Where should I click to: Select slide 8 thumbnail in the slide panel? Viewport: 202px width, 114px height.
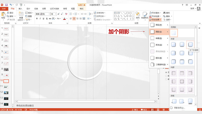pos(6,69)
